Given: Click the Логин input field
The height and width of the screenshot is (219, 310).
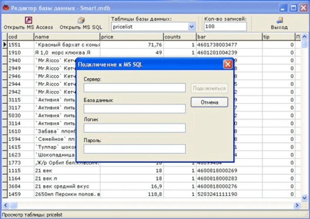Looking at the screenshot, I should 134,128.
